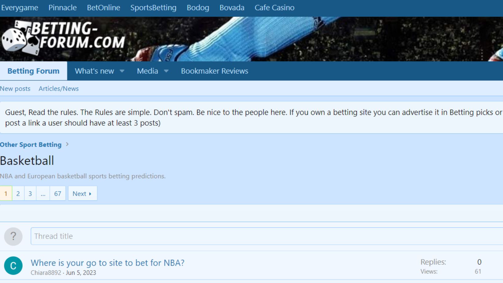Click the question mark guest avatar
The height and width of the screenshot is (283, 503).
coord(13,236)
